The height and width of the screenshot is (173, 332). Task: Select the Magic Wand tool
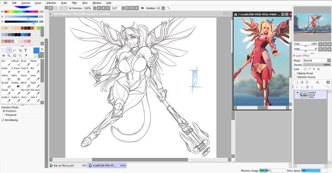click(x=15, y=50)
